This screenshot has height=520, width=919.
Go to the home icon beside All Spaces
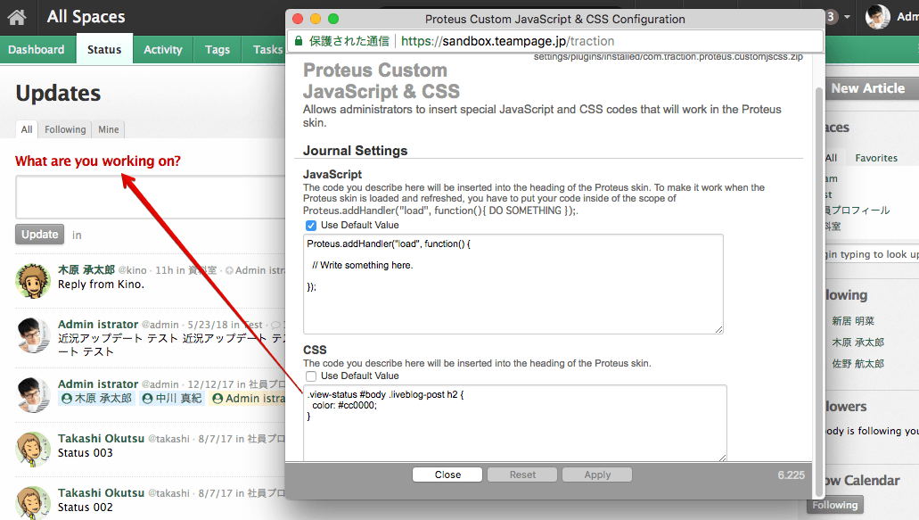17,18
